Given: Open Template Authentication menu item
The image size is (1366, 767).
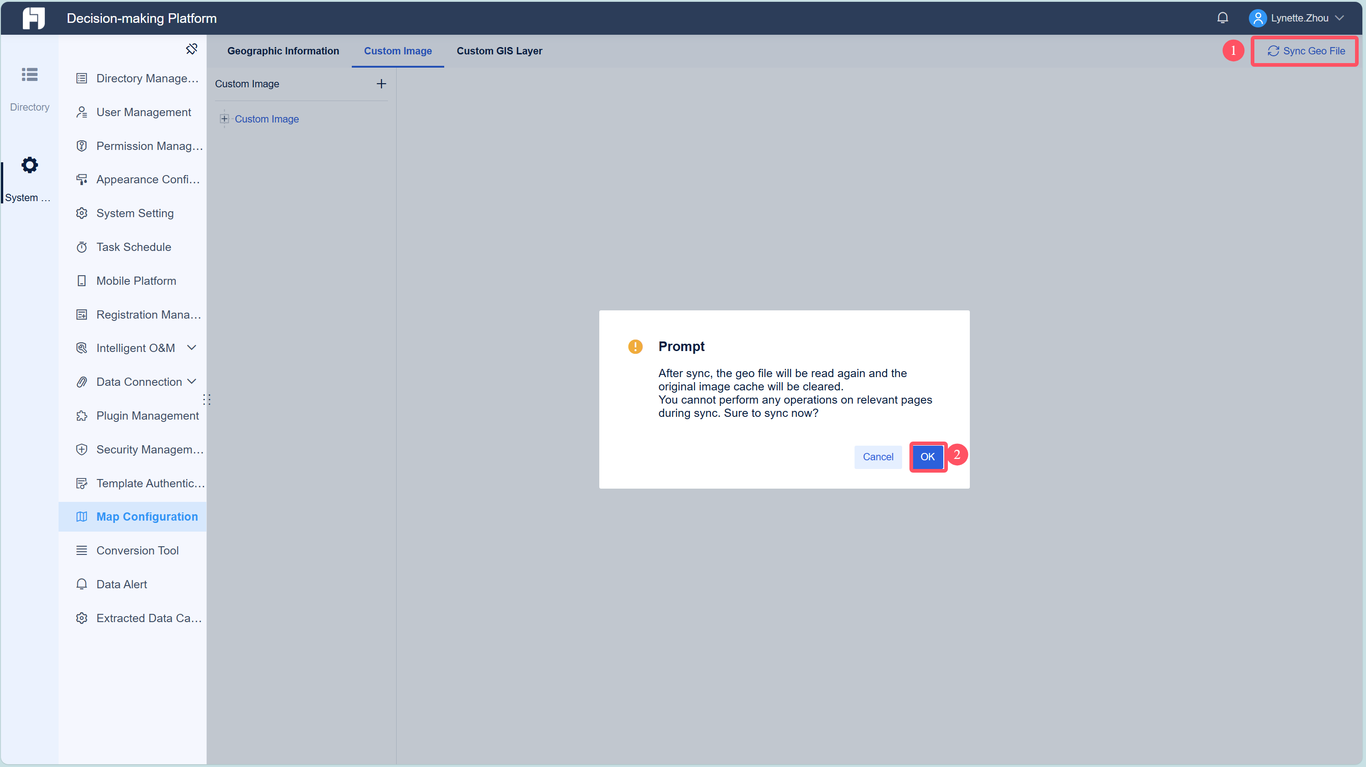Looking at the screenshot, I should pyautogui.click(x=133, y=483).
